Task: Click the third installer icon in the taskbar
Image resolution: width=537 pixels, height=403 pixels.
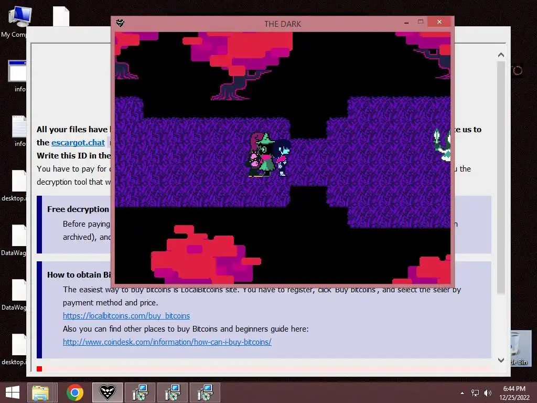Action: click(205, 393)
